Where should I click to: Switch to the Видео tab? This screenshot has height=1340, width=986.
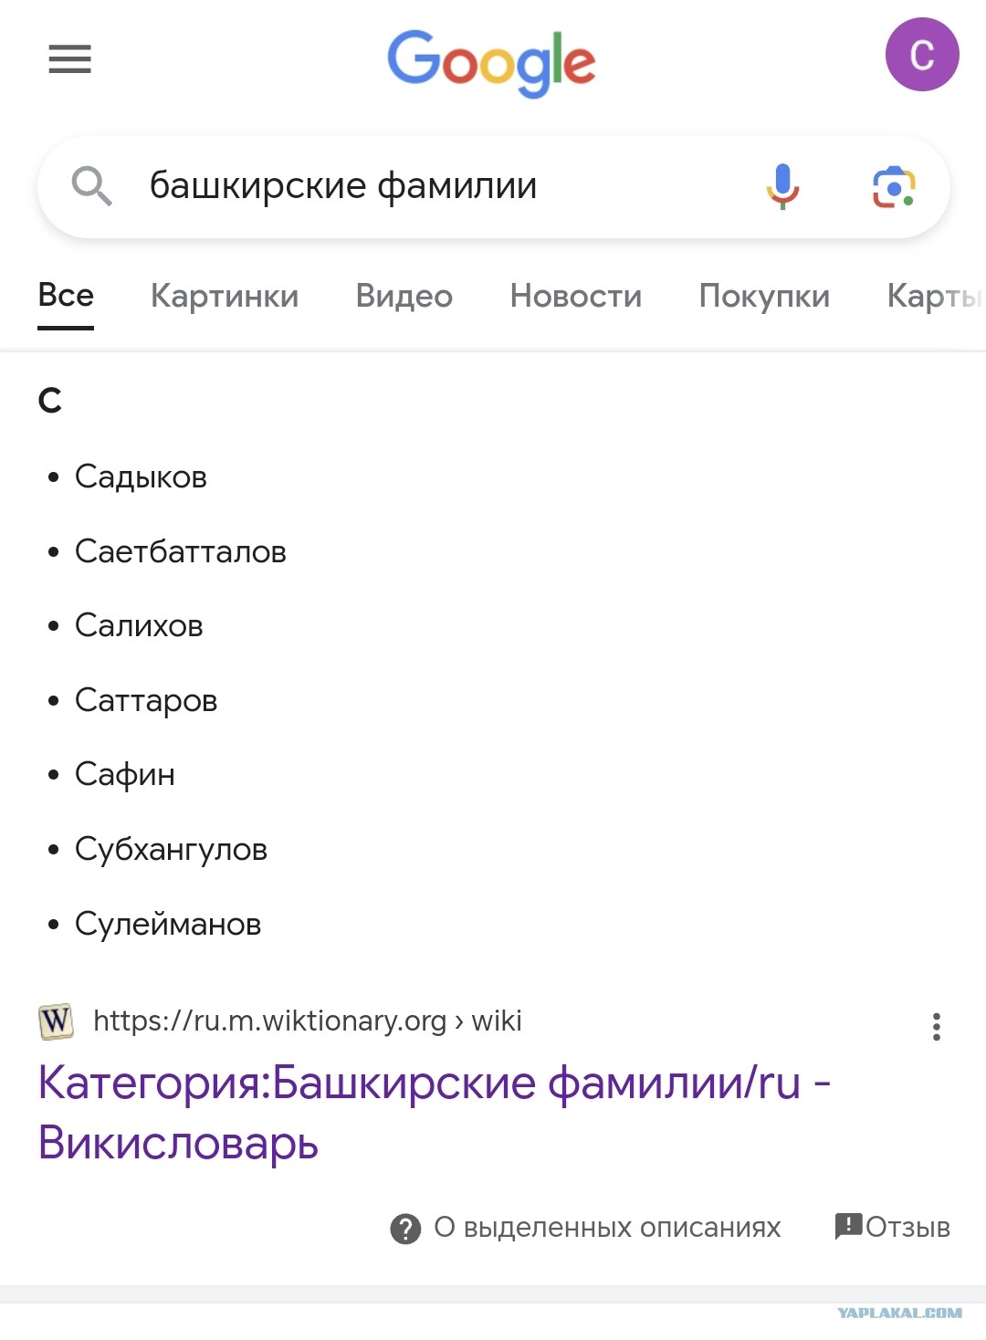(404, 296)
